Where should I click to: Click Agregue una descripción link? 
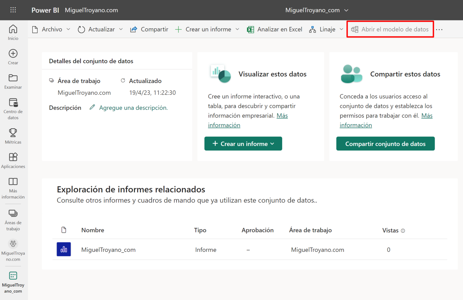click(x=134, y=108)
